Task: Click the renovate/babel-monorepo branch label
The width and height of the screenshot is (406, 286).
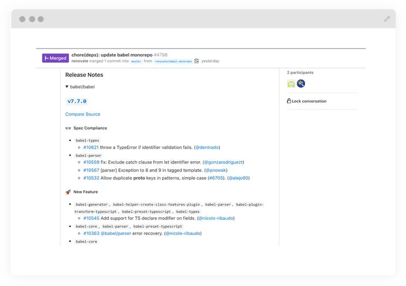Action: (x=173, y=61)
